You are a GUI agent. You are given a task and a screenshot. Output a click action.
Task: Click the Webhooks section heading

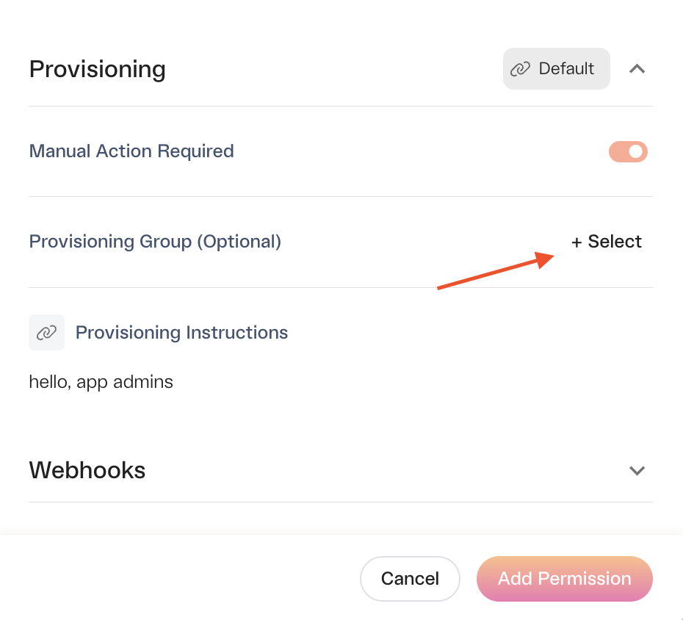(87, 470)
